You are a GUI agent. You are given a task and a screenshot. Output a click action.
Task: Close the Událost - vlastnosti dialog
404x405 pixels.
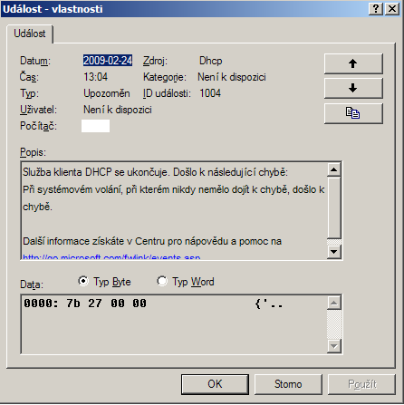coord(392,8)
